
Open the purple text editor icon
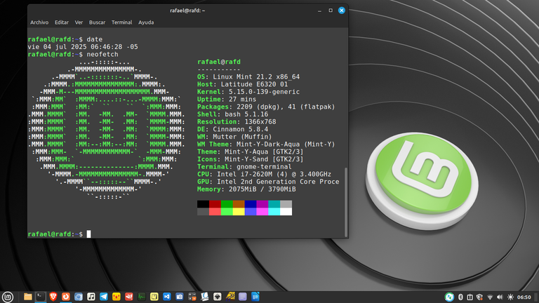coord(243,297)
